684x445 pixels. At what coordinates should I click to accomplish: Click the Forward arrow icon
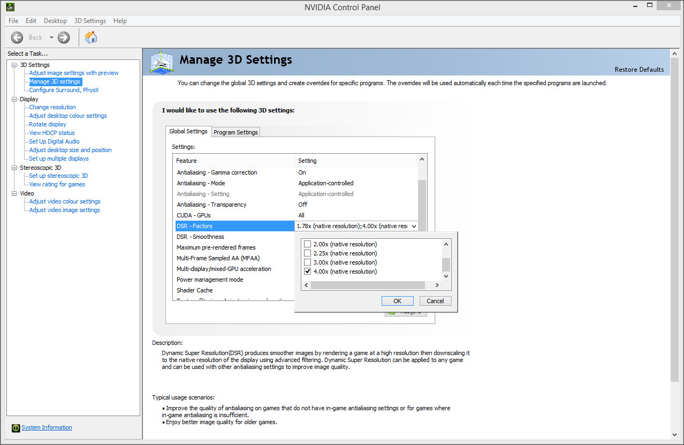click(64, 37)
